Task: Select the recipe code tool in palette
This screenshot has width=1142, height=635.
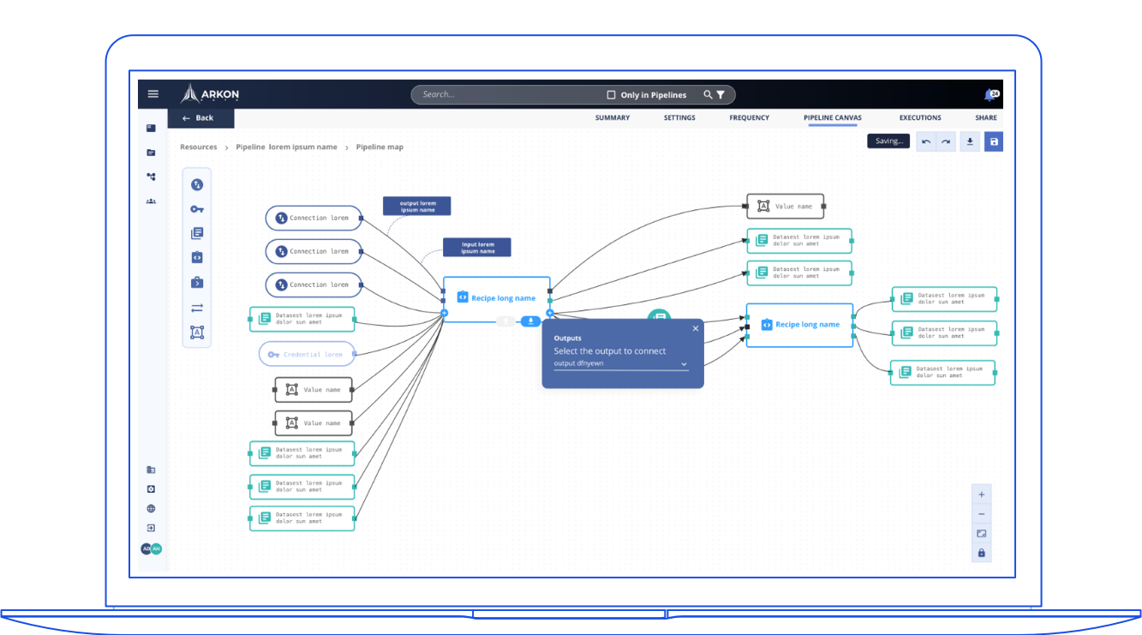Action: click(197, 257)
